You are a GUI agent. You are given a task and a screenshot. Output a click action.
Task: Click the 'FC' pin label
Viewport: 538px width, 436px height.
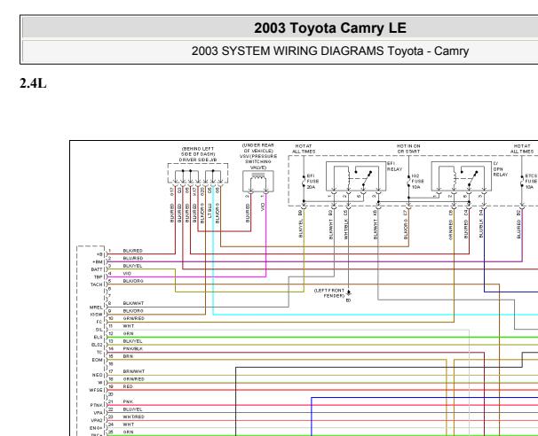click(99, 323)
